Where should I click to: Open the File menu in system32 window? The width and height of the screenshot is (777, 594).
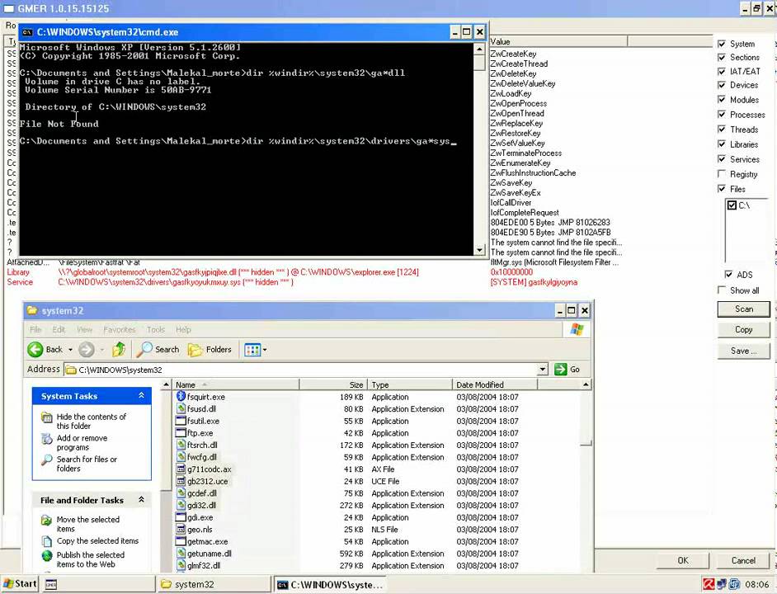35,330
